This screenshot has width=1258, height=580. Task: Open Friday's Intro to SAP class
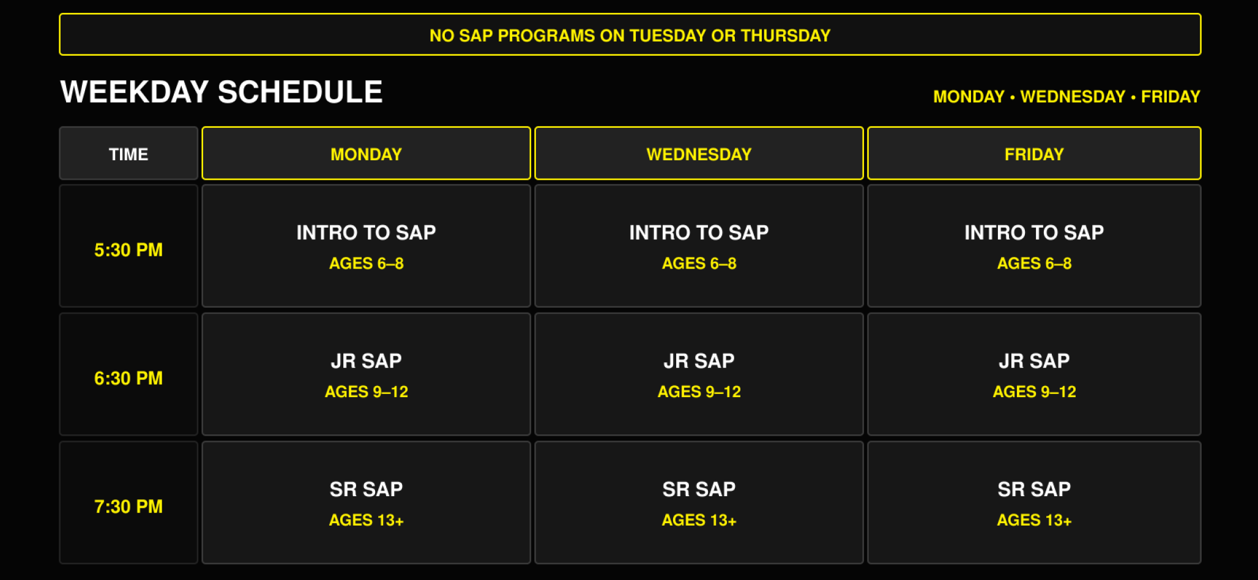pyautogui.click(x=1034, y=246)
